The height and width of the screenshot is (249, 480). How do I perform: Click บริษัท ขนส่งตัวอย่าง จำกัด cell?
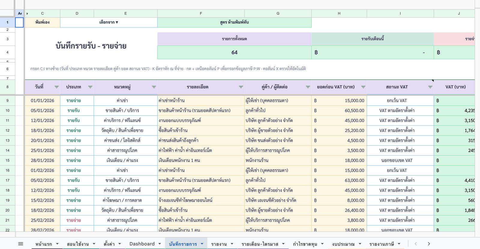(278, 140)
